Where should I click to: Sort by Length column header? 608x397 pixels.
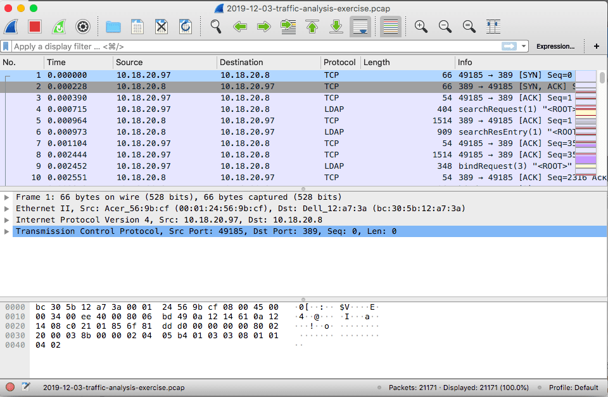(407, 63)
